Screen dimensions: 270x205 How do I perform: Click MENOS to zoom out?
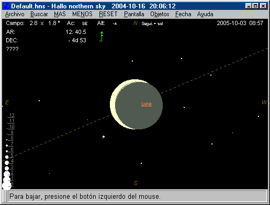[x=82, y=14]
